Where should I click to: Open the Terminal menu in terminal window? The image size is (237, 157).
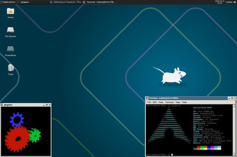point(169,102)
